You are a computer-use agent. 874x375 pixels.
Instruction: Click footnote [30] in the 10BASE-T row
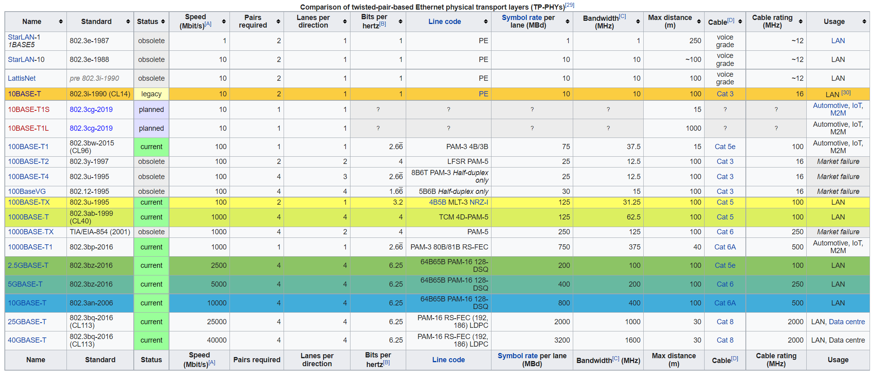click(846, 93)
